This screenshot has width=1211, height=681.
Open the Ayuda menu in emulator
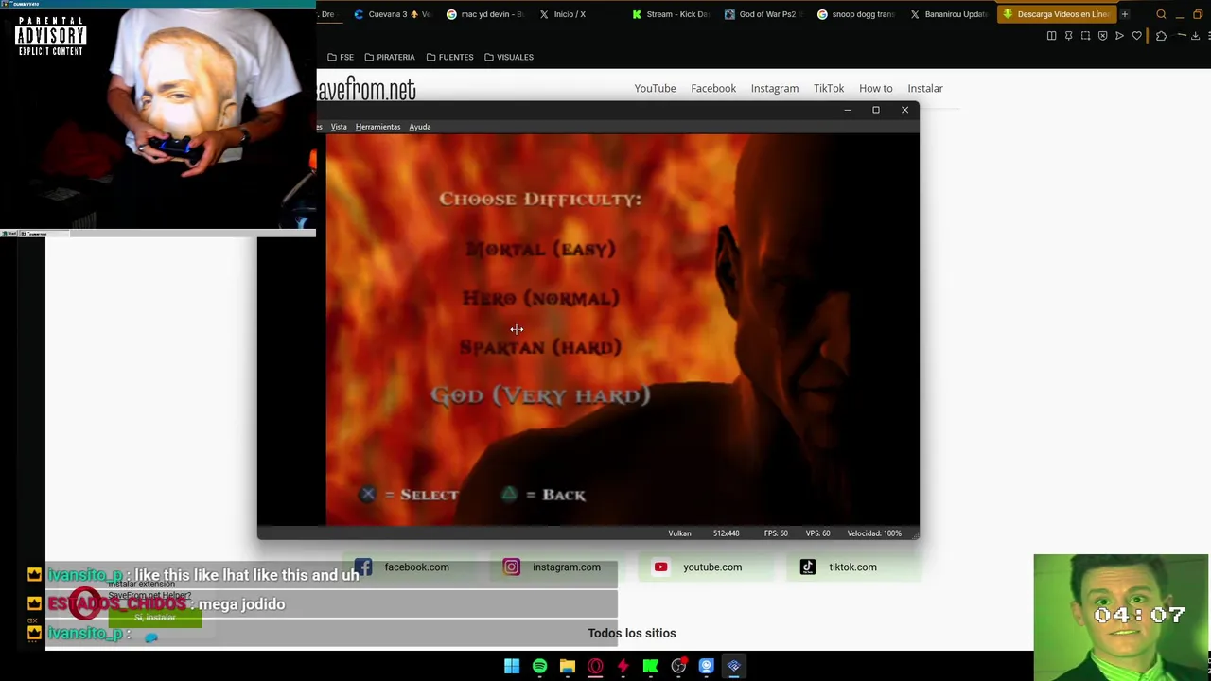pos(420,127)
